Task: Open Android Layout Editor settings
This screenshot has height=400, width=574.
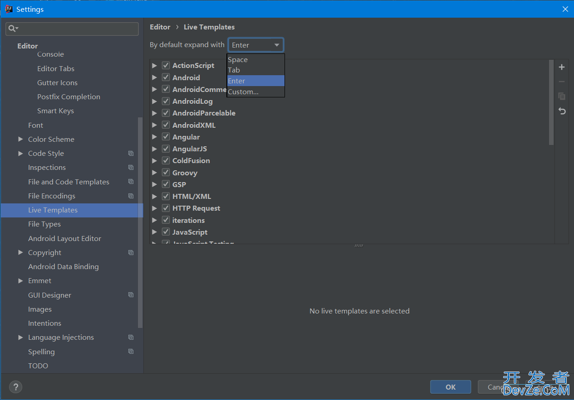Action: (x=64, y=239)
